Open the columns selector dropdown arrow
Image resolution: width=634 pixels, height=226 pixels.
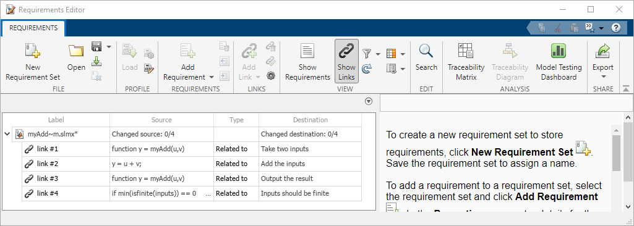point(402,54)
